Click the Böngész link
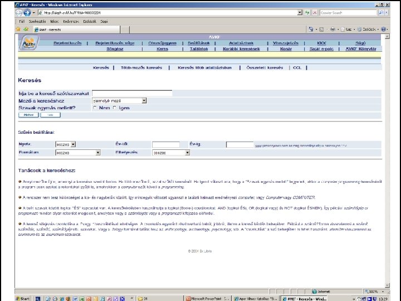Screen dimensions: 401x301 click(x=115, y=48)
